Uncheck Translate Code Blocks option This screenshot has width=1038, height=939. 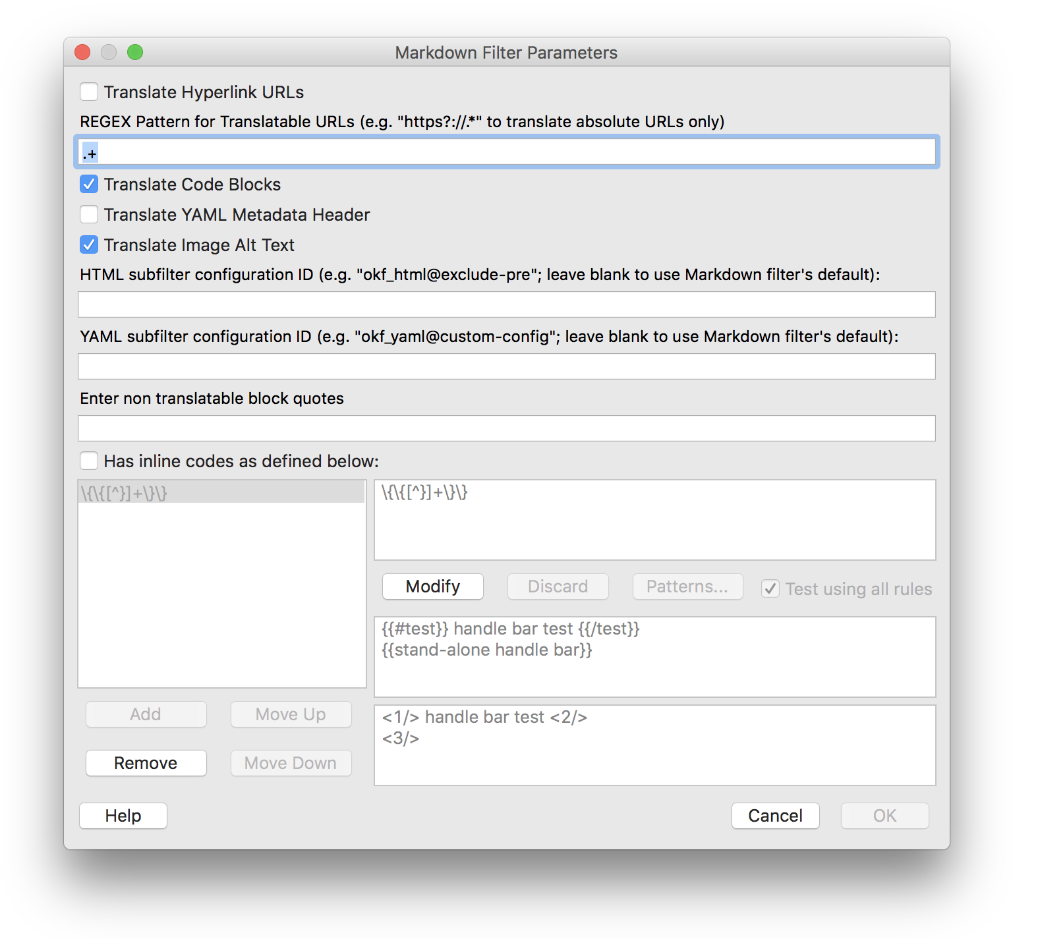(89, 185)
